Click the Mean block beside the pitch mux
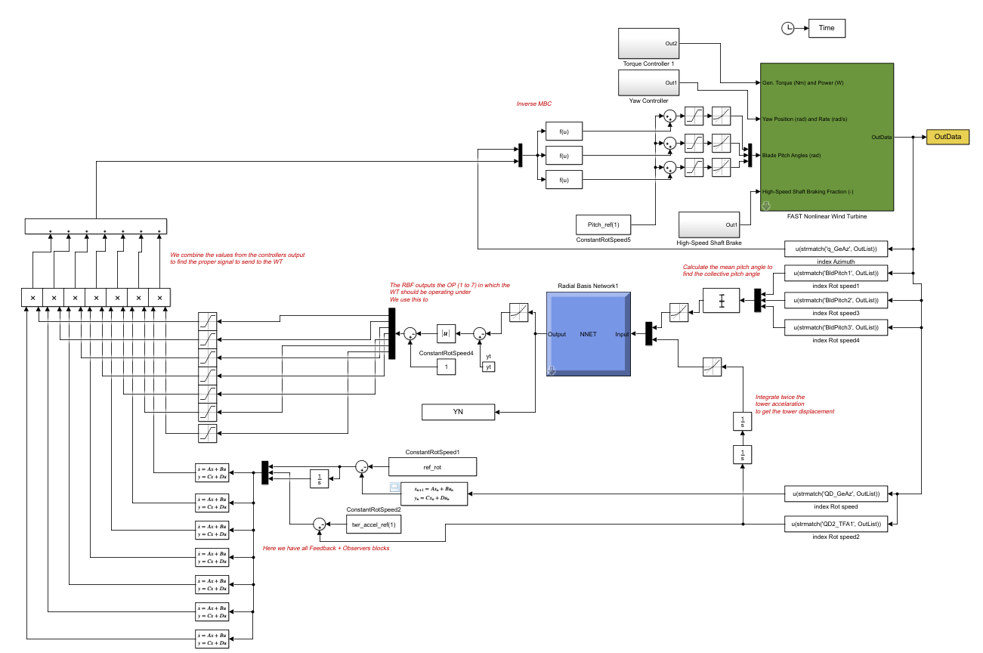983x653 pixels. 722,300
